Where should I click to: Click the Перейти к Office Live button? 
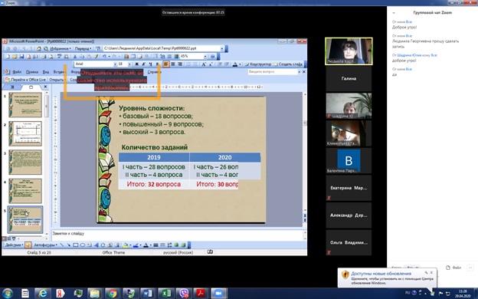(25, 80)
